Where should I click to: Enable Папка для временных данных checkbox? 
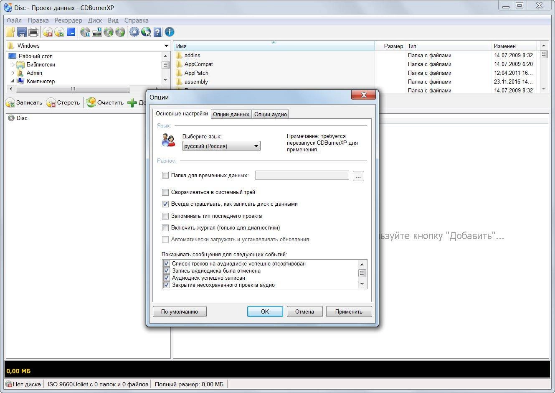click(x=165, y=175)
